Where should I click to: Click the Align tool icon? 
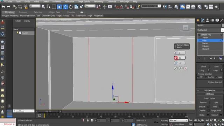(x=170, y=7)
